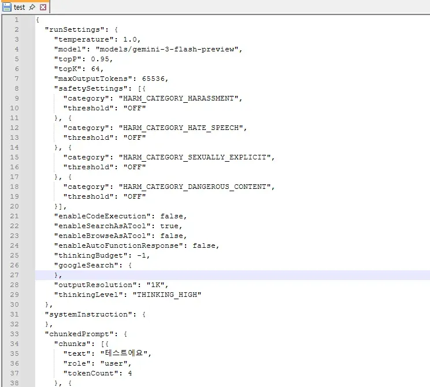Click line number 8 in the margin
430x387 pixels.
click(16, 88)
